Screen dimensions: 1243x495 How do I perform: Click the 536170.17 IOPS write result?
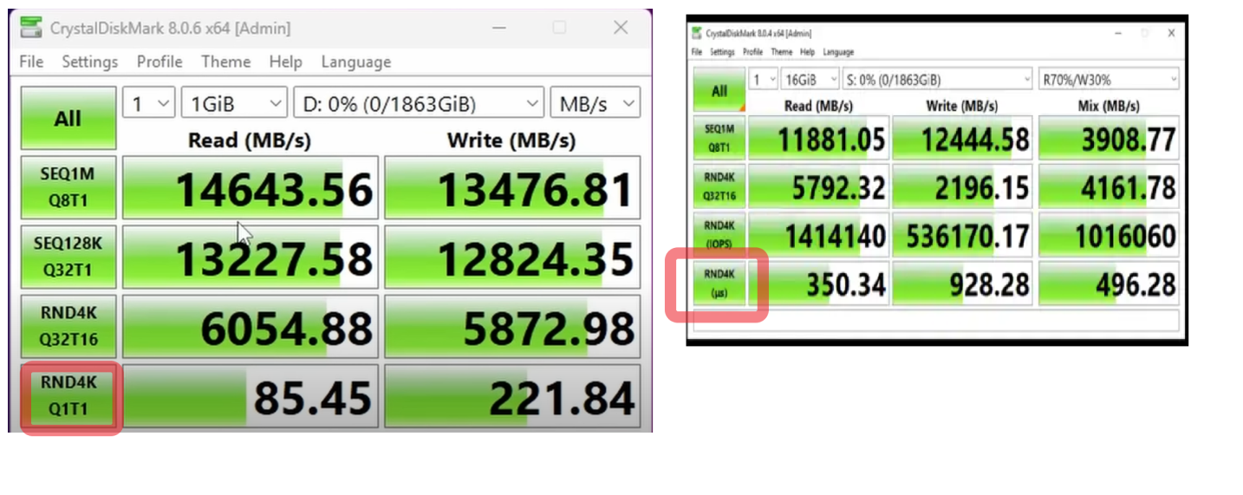click(x=963, y=235)
